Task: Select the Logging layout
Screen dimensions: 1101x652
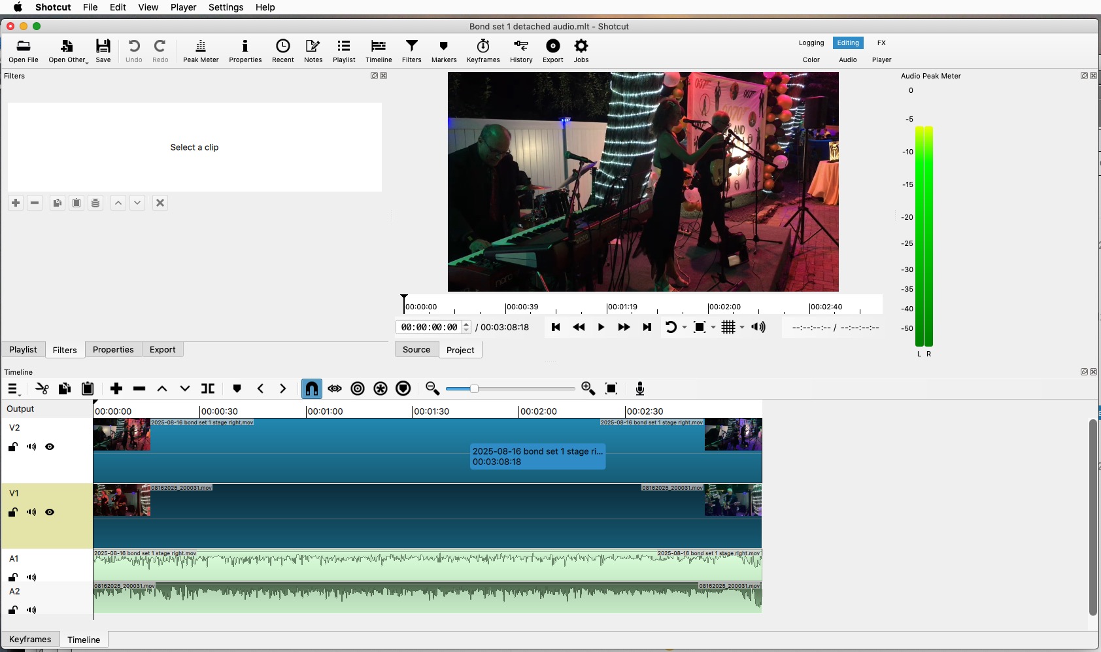Action: [811, 43]
